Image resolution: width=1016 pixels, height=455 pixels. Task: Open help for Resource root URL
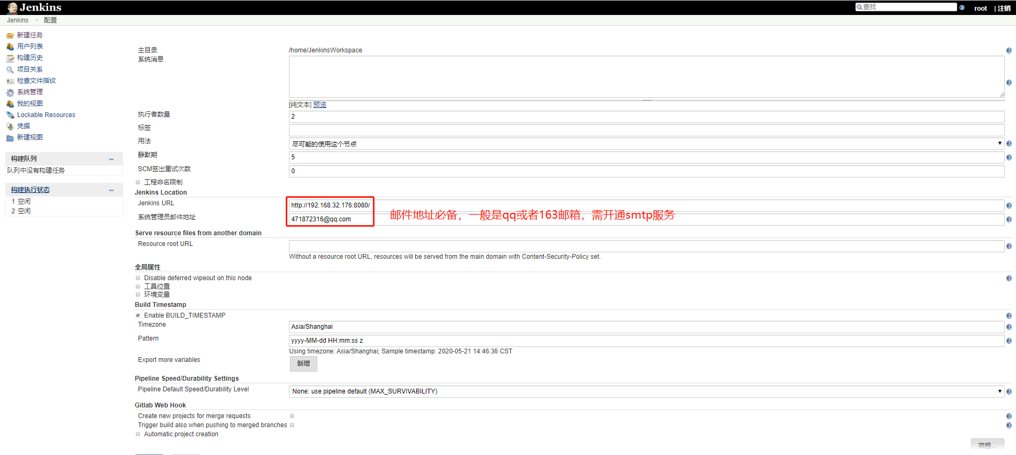[x=1009, y=246]
